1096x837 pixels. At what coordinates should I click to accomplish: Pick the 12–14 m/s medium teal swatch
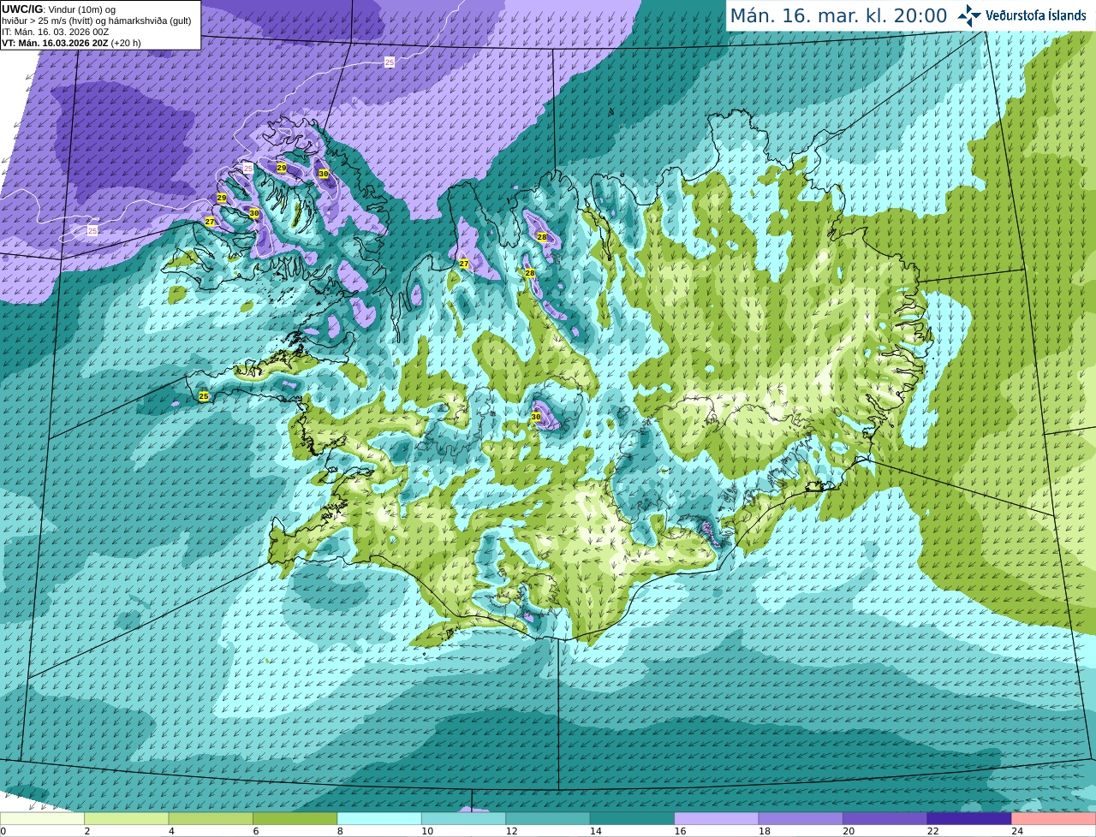pyautogui.click(x=548, y=818)
